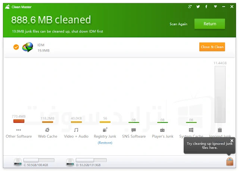Minimize the Clean Master window
The height and width of the screenshot is (171, 239).
coord(223,7)
